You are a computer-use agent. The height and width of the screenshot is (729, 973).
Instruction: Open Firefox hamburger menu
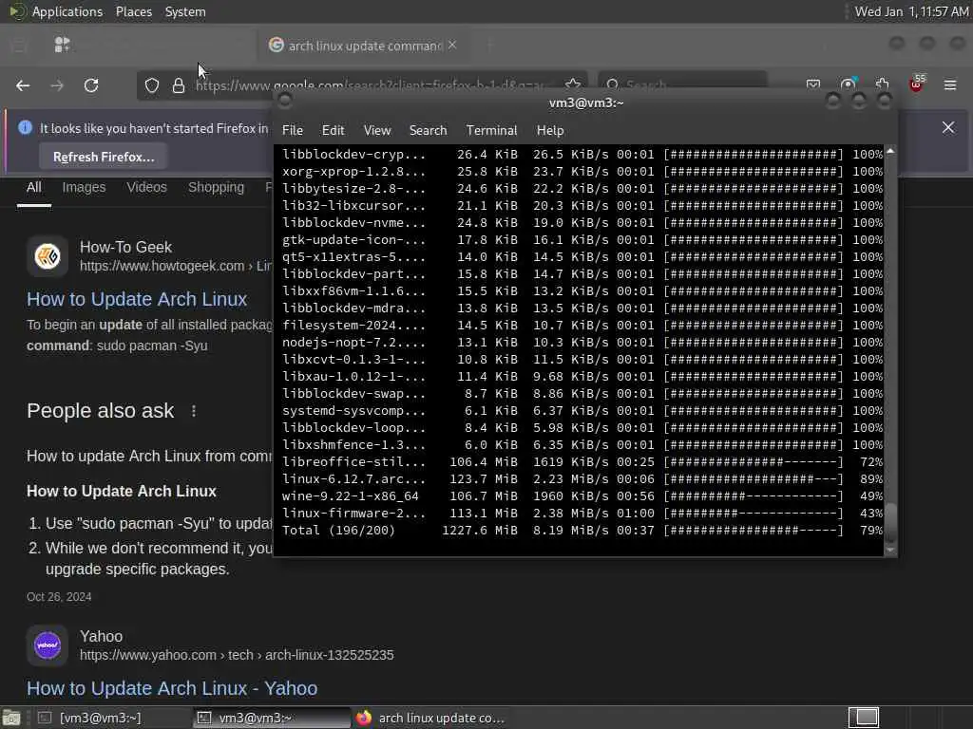coord(950,84)
